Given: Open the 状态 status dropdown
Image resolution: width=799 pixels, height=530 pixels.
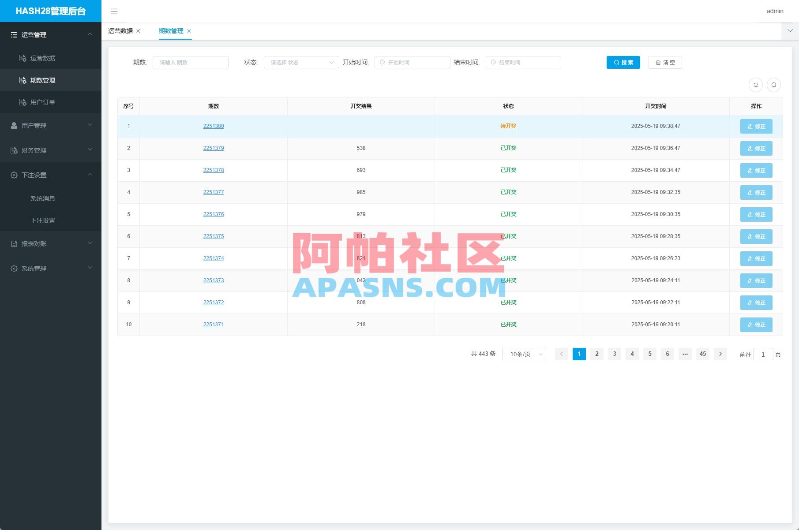Looking at the screenshot, I should click(x=300, y=62).
